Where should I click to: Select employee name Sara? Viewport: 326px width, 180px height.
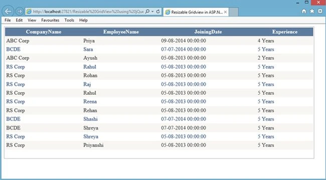pyautogui.click(x=88, y=49)
